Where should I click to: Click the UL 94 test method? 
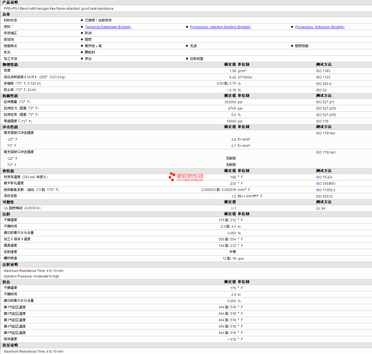pos(321,208)
